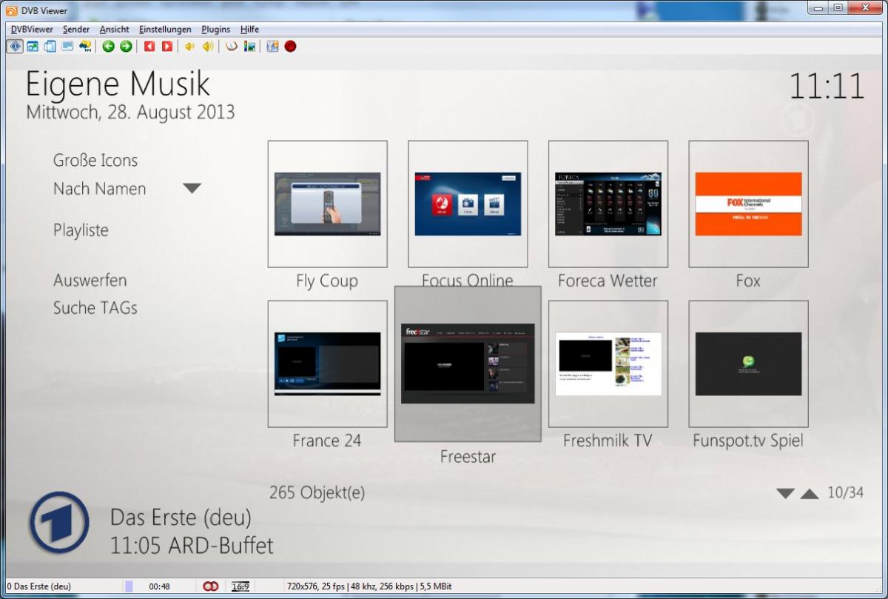Open the picture/color settings icon
This screenshot has width=888, height=599.
point(249,46)
